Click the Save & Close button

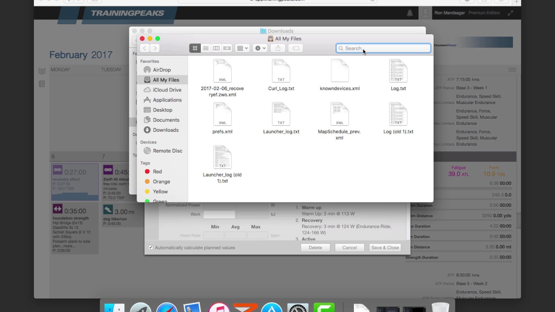(385, 247)
